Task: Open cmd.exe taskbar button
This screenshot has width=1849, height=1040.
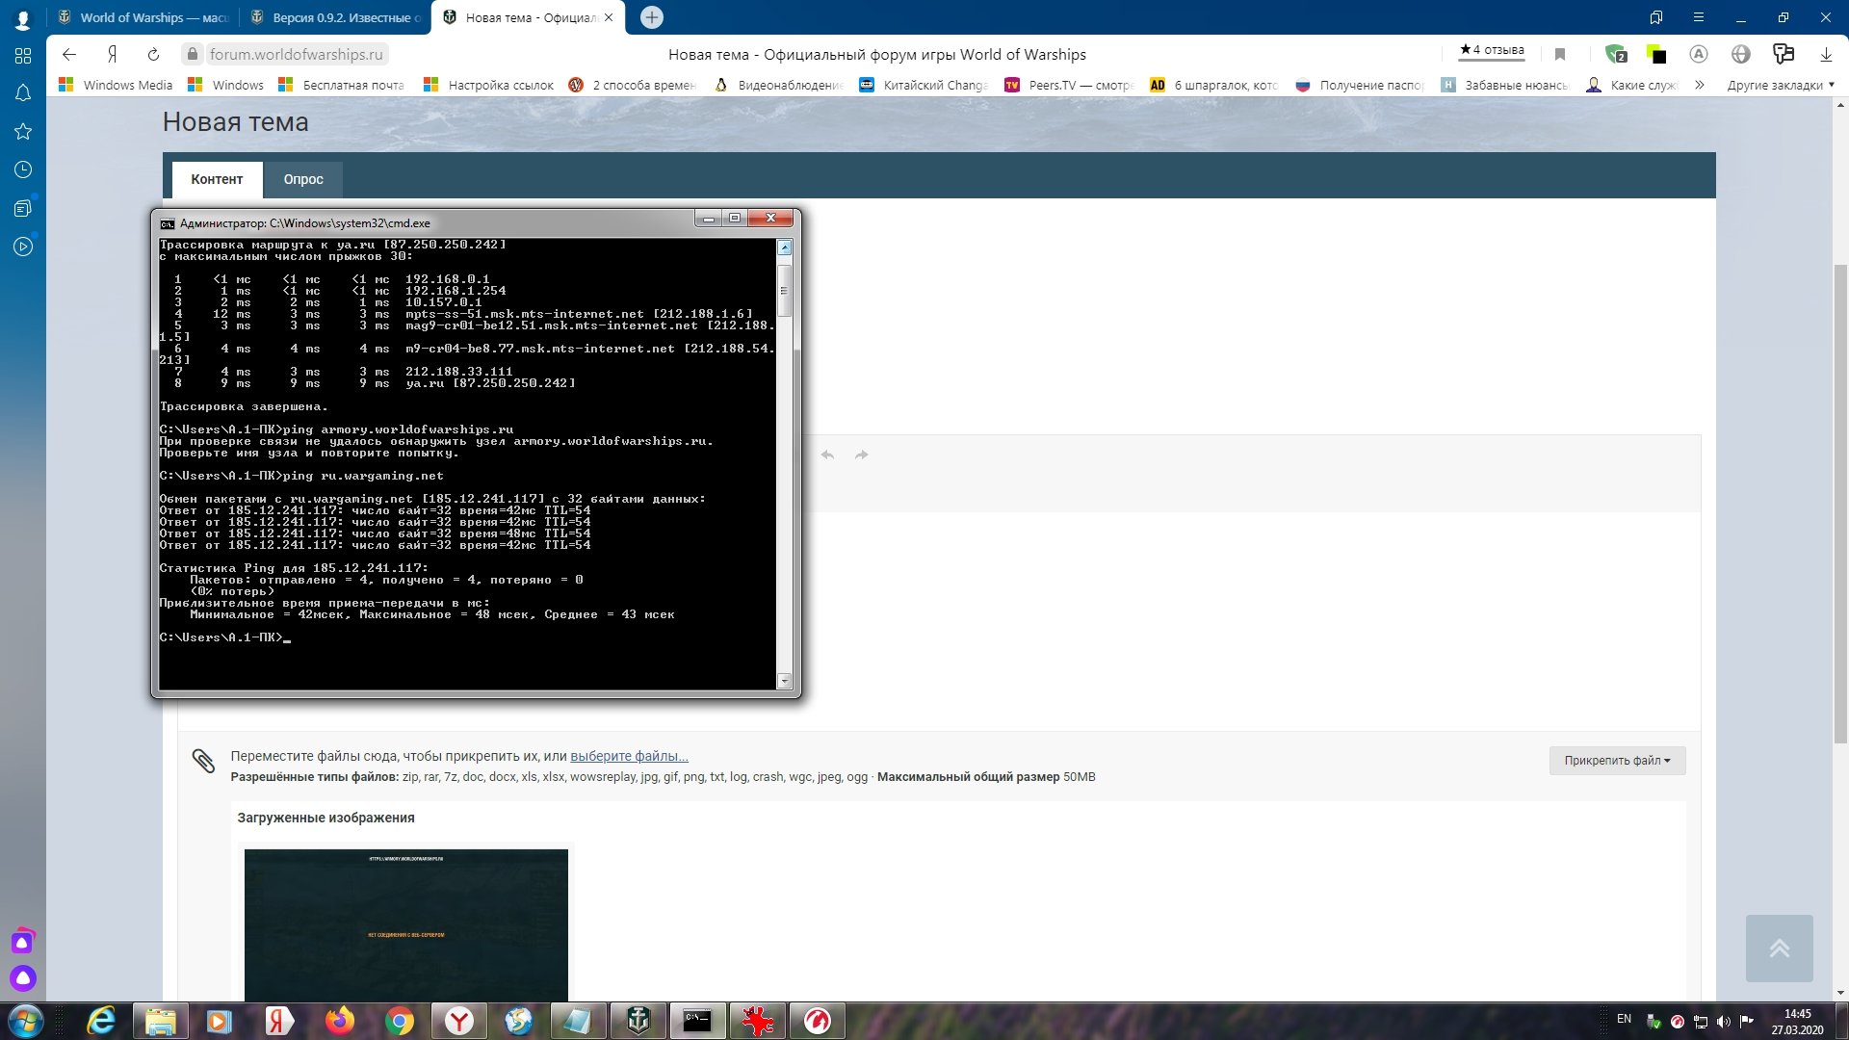Action: pyautogui.click(x=697, y=1021)
